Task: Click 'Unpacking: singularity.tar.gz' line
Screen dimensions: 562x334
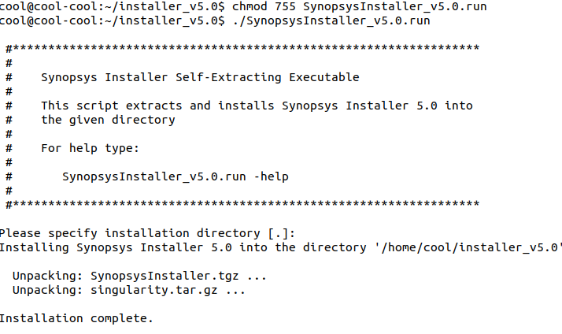Action: [129, 291]
